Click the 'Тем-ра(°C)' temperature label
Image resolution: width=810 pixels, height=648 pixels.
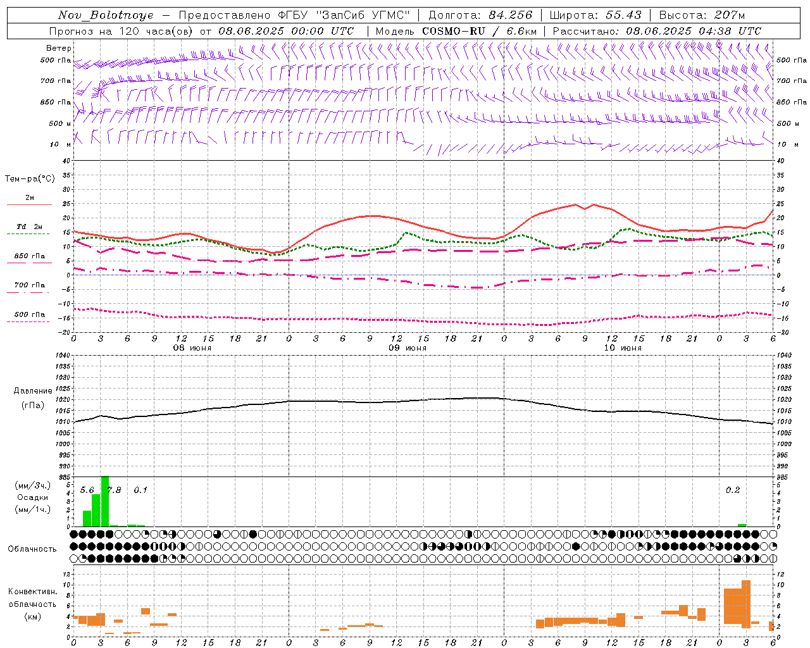(x=30, y=179)
